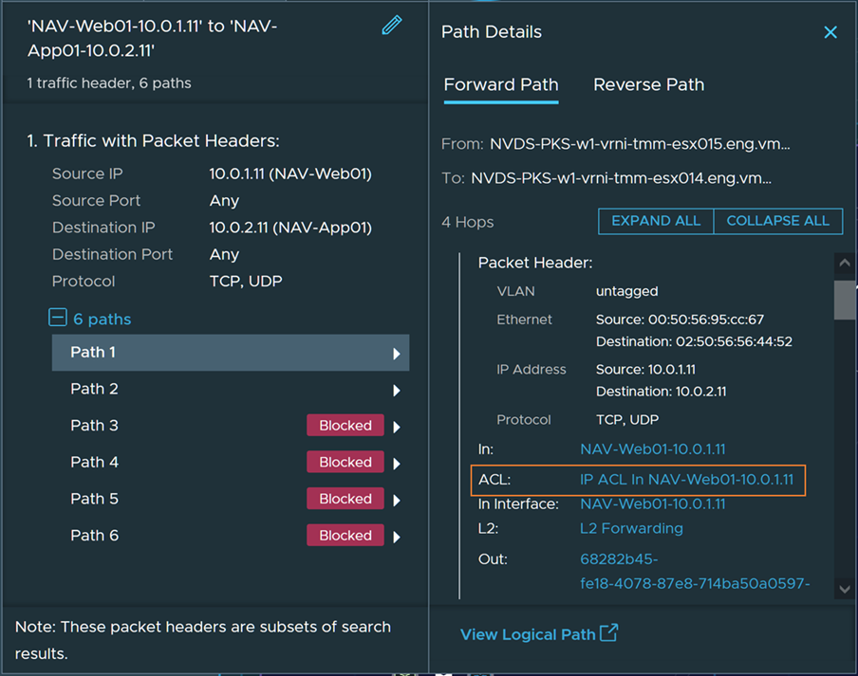Select the Path 3 Blocked badge
The width and height of the screenshot is (858, 676).
click(345, 426)
